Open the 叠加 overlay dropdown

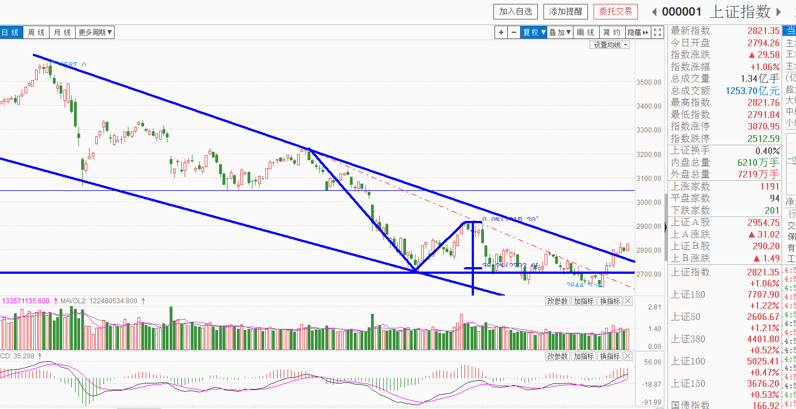coord(560,32)
